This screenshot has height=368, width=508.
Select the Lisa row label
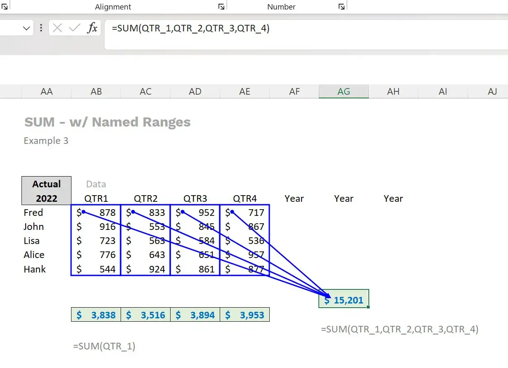point(32,241)
